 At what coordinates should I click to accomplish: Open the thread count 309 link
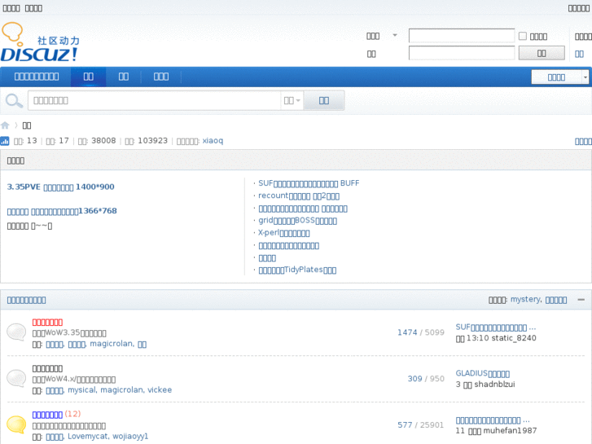pos(414,379)
